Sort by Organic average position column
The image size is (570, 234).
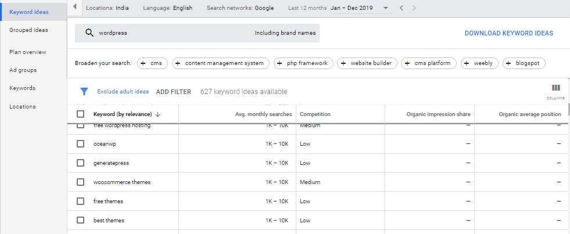(530, 114)
